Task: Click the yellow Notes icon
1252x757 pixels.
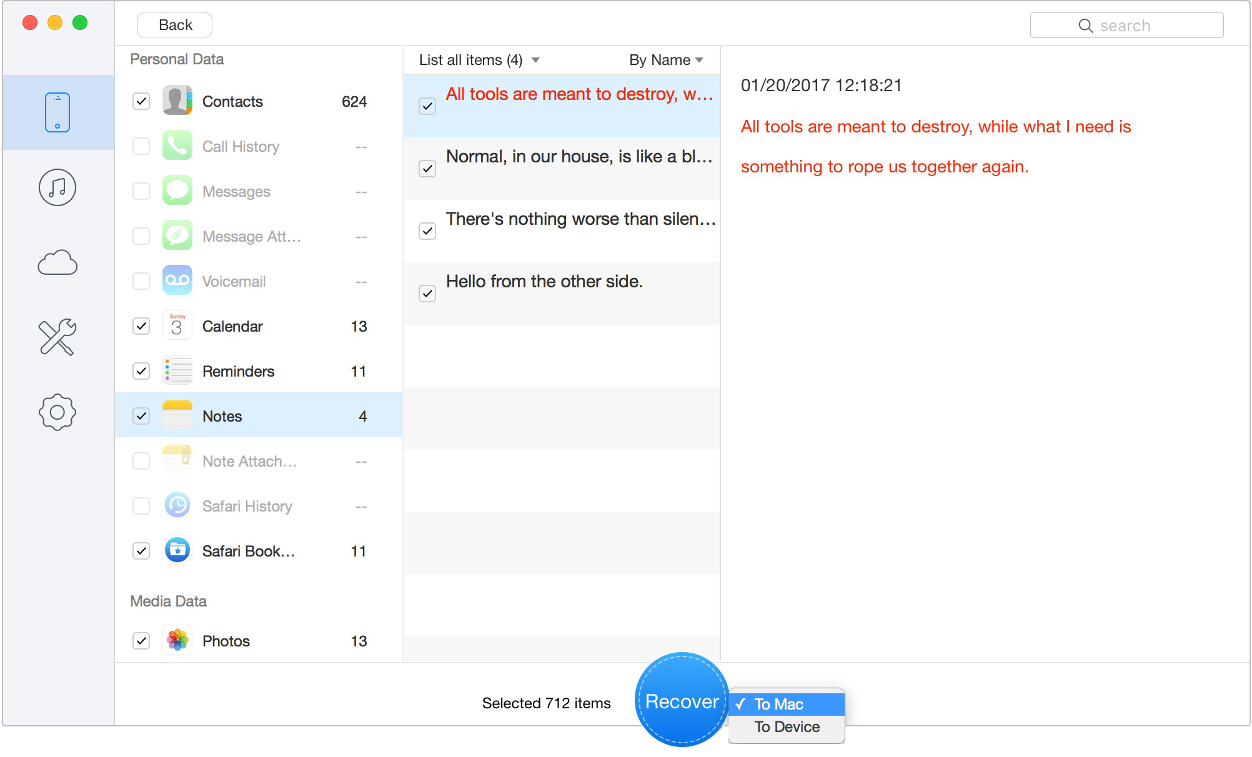Action: coord(177,416)
